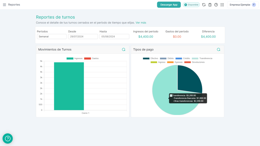
Task: Click the sync refresh icon in the header
Action: pyautogui.click(x=204, y=5)
